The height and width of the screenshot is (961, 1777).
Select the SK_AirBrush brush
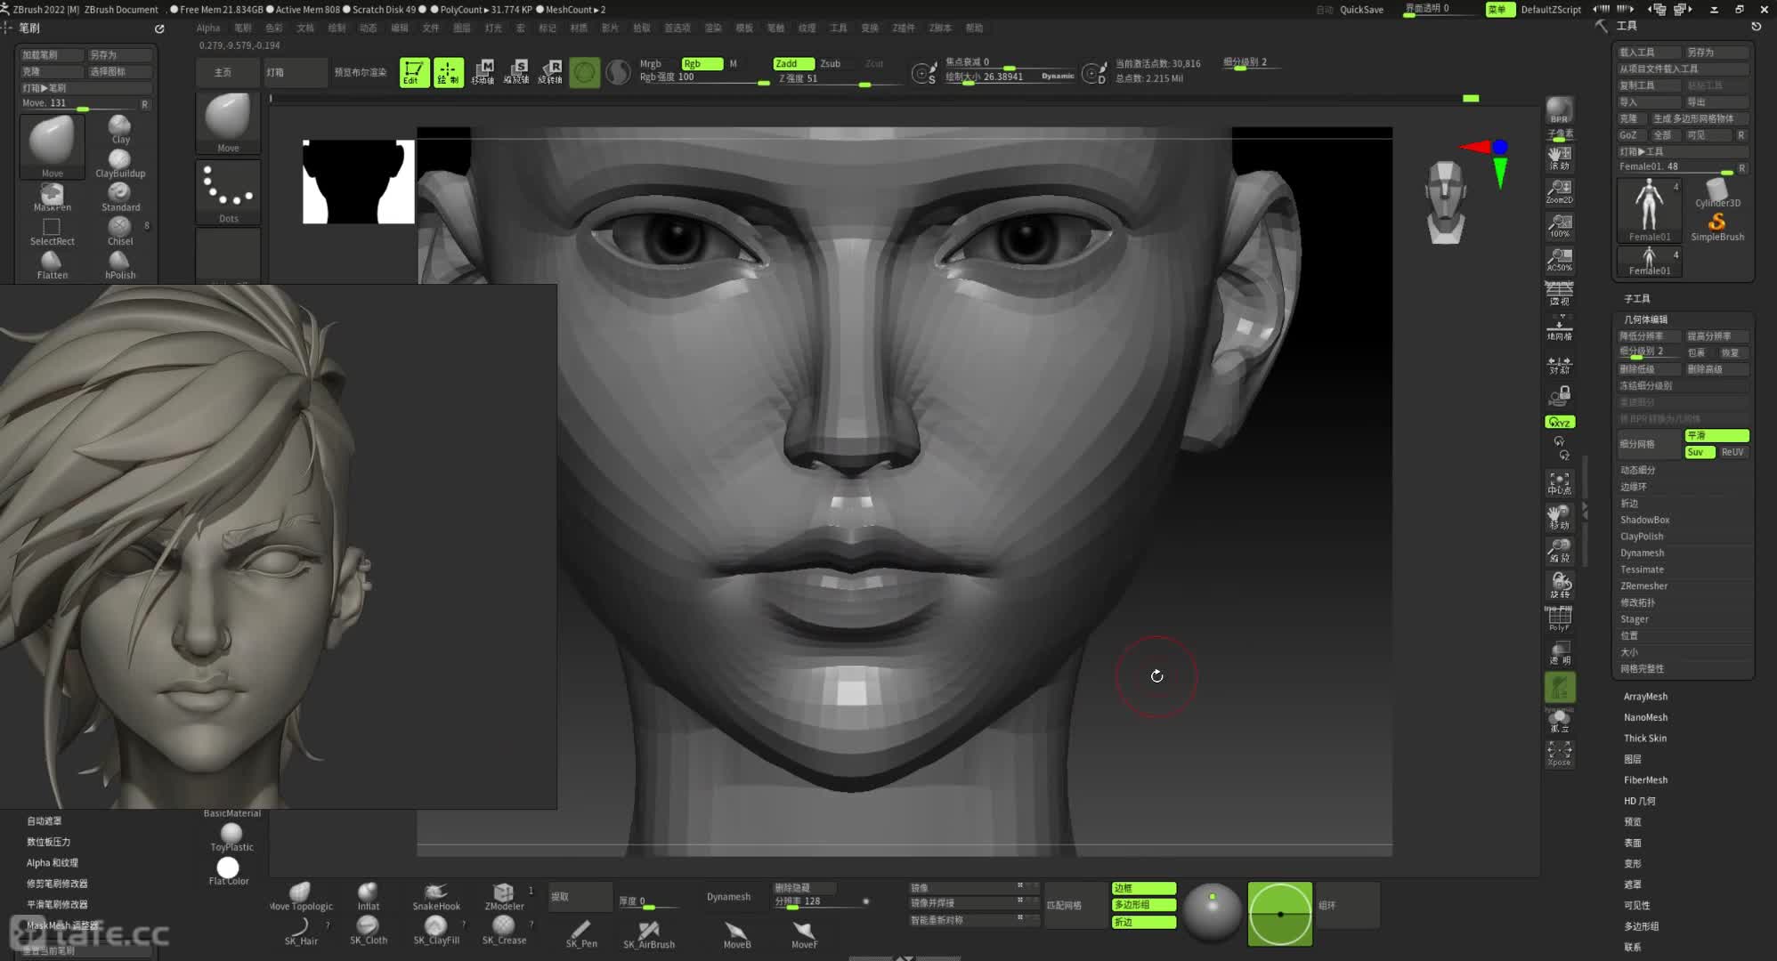coord(648,933)
